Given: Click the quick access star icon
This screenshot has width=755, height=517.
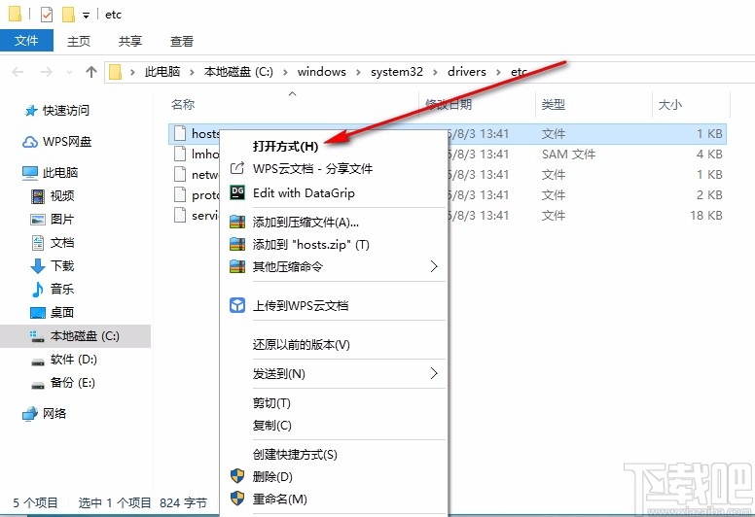Looking at the screenshot, I should coord(31,111).
